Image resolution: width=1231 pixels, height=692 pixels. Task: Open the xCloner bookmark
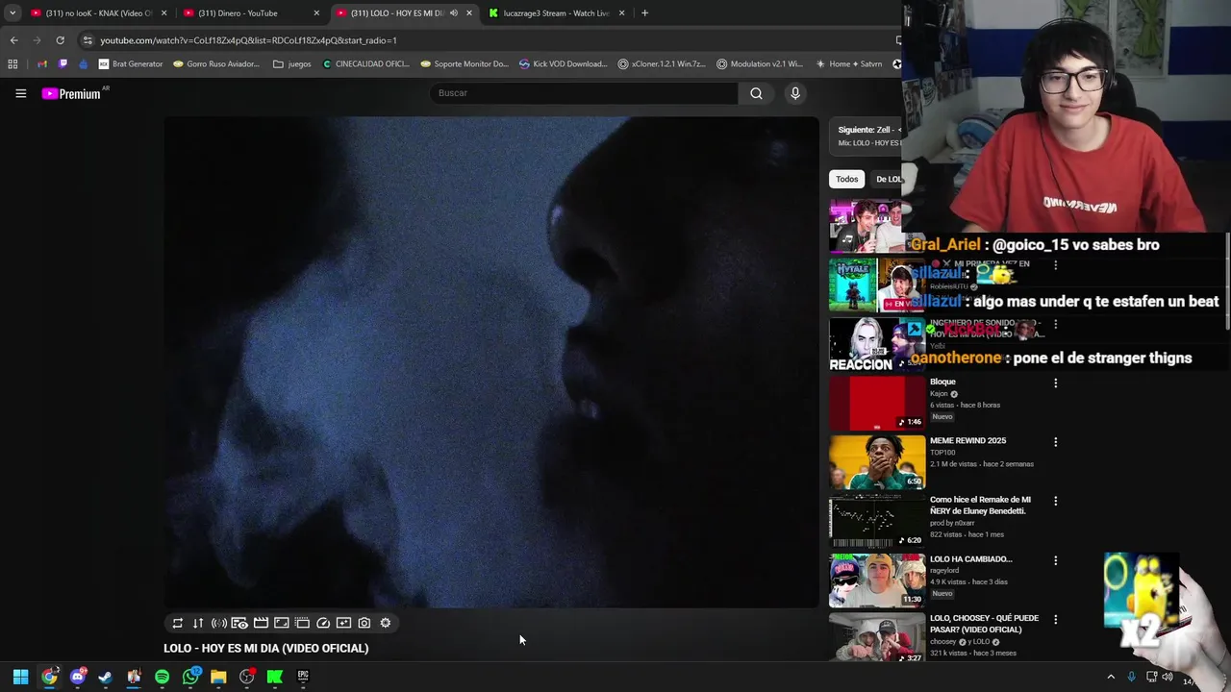662,64
